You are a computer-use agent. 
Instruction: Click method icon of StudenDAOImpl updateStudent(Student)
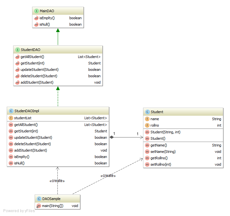point(11,137)
